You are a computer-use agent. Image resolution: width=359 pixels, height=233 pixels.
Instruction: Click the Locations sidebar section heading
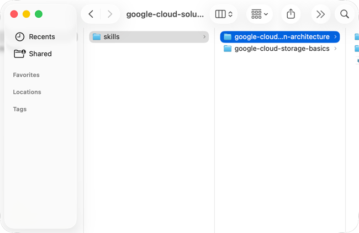(x=27, y=92)
